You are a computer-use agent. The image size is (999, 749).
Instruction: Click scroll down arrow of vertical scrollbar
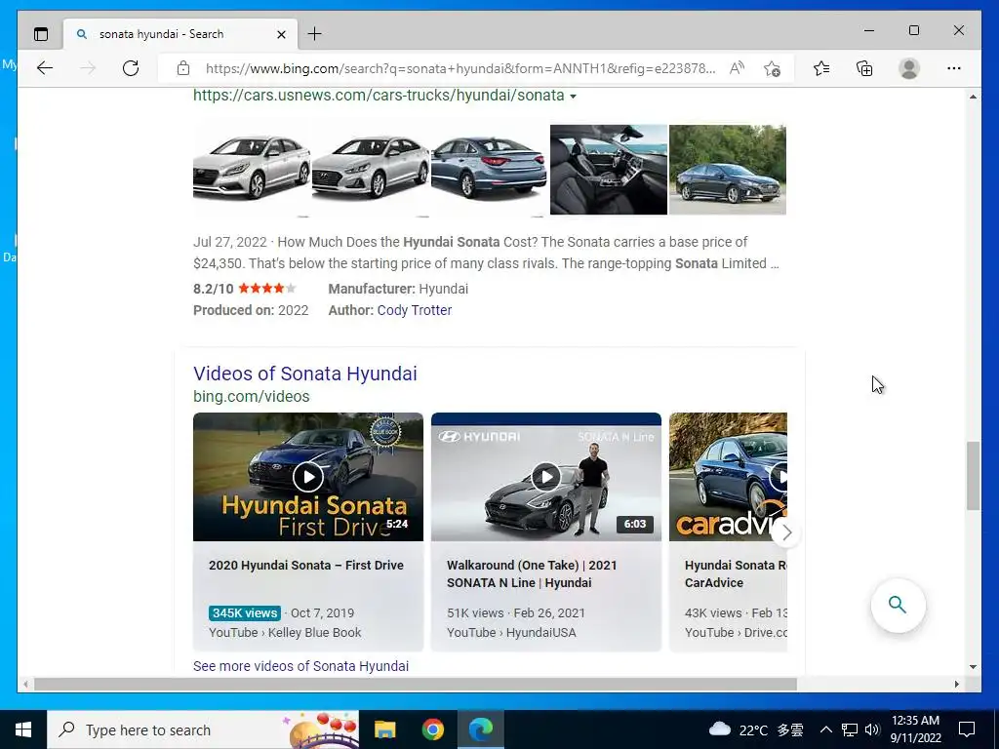point(973,667)
